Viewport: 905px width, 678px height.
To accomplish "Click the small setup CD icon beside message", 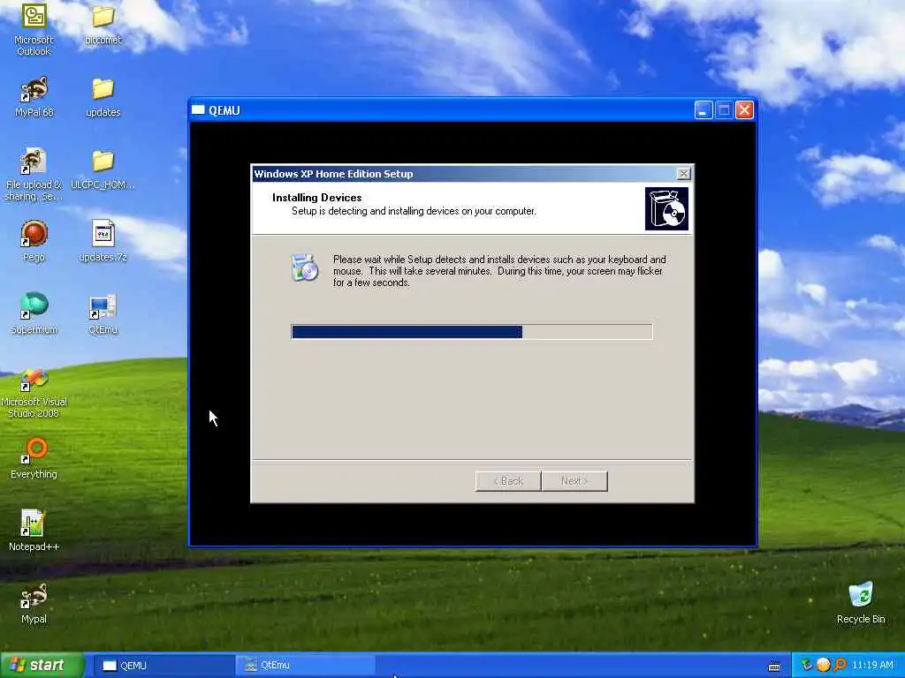I will click(304, 267).
